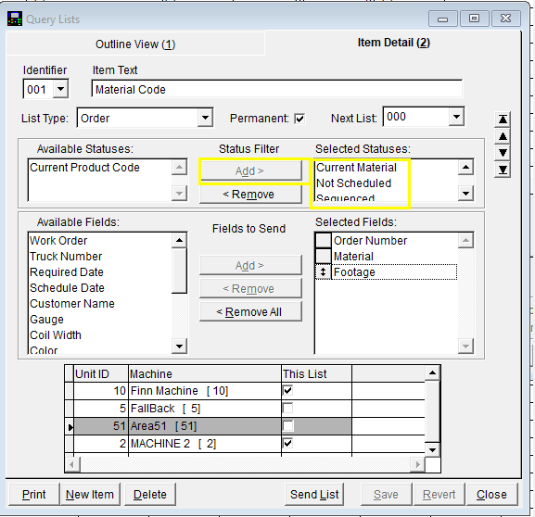Click the move-to-top arrow icon

click(503, 120)
